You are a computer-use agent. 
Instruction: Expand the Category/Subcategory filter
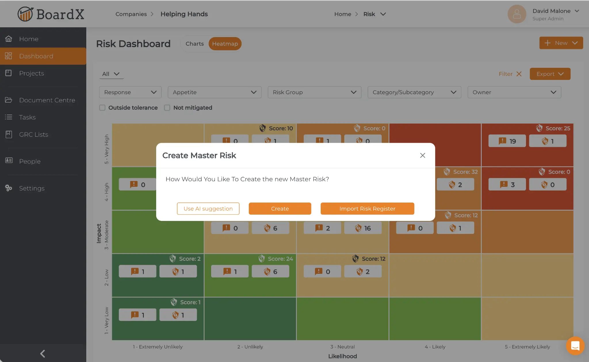(x=414, y=92)
